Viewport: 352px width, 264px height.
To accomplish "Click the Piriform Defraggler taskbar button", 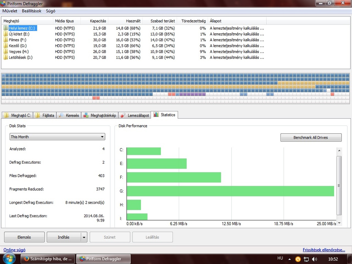I will [x=103, y=259].
